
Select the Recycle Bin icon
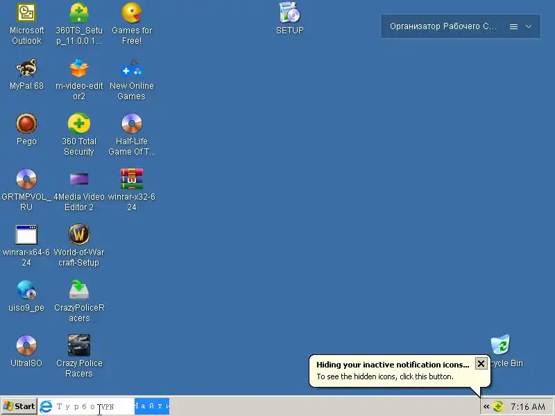tap(500, 345)
